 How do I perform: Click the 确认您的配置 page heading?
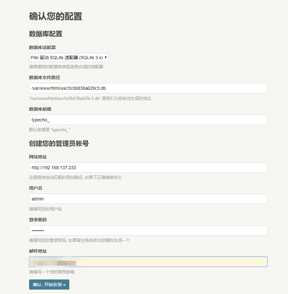click(56, 16)
